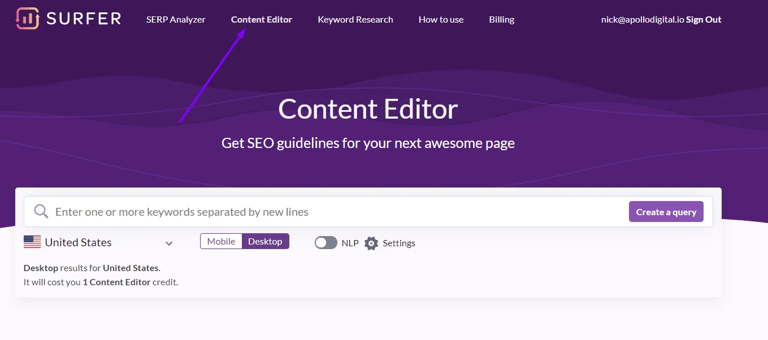Image resolution: width=768 pixels, height=340 pixels.
Task: Click the United States flag icon
Action: (32, 242)
